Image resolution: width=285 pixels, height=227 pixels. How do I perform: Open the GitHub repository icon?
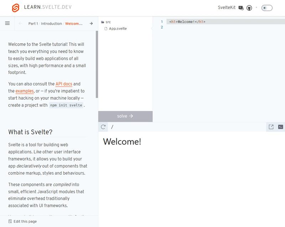tap(249, 8)
